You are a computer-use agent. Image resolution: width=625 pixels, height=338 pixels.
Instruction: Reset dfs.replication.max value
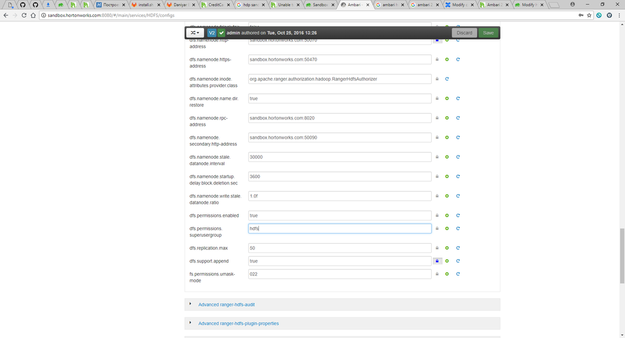click(458, 248)
